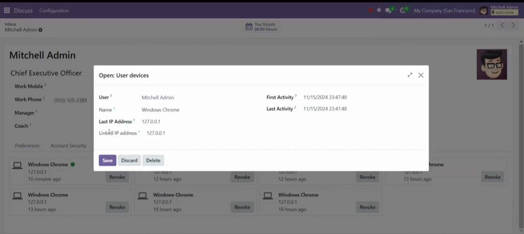Open the apps grid home menu
This screenshot has height=234, width=524.
(7, 11)
